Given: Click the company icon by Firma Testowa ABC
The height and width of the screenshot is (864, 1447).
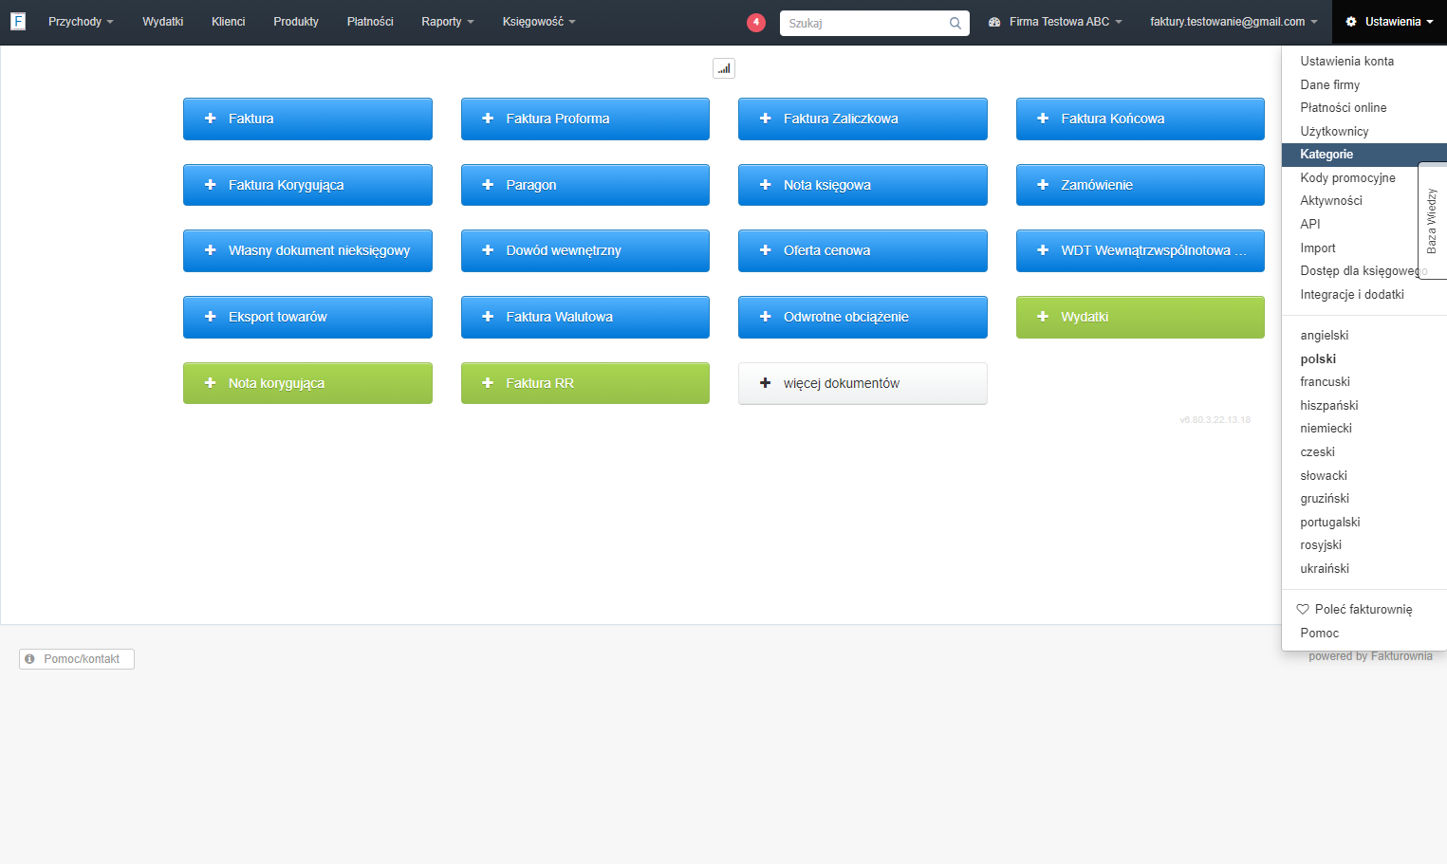Looking at the screenshot, I should coord(994,22).
